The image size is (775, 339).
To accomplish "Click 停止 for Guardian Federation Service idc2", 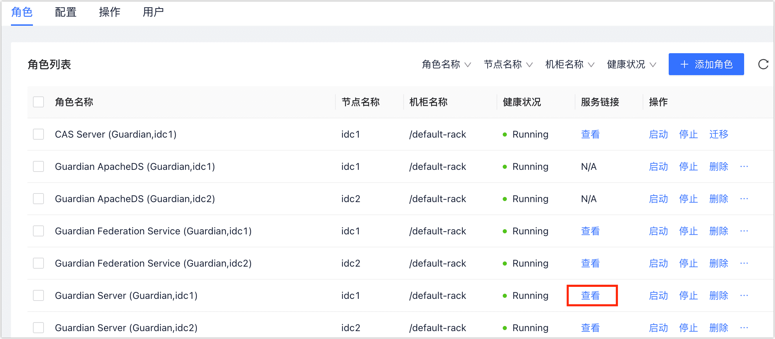I will tap(689, 263).
